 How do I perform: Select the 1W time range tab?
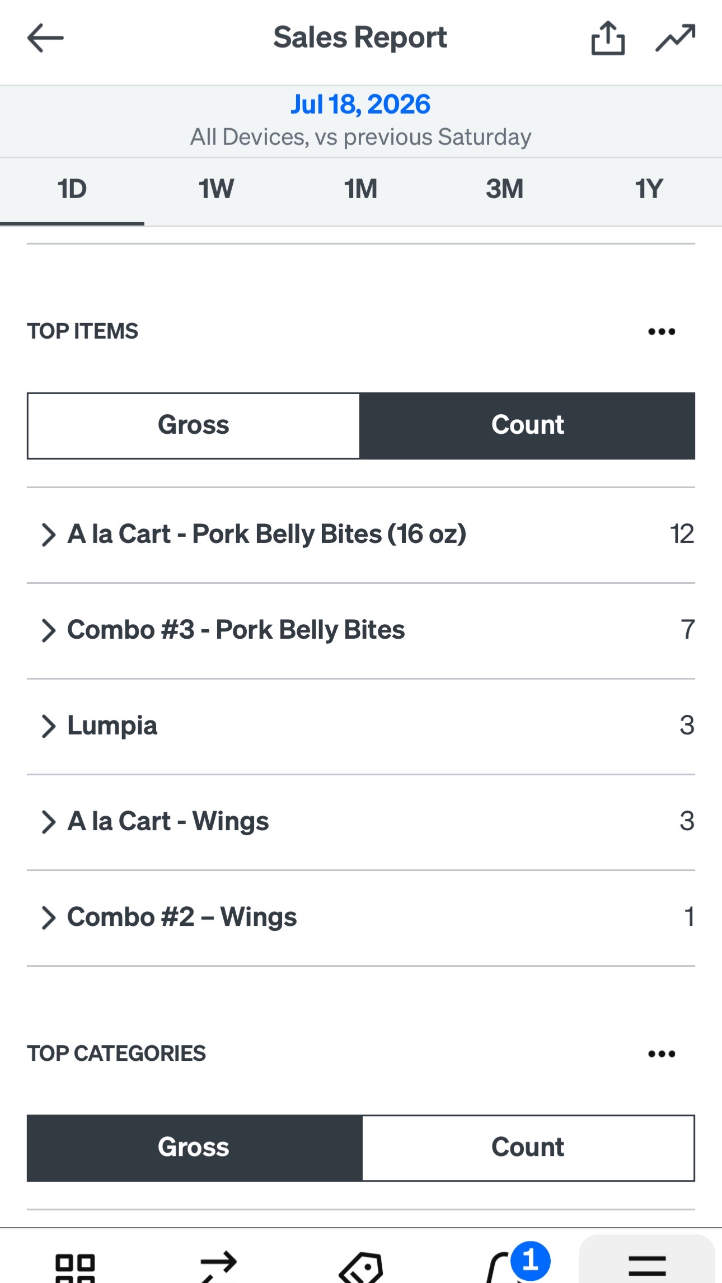tap(216, 189)
